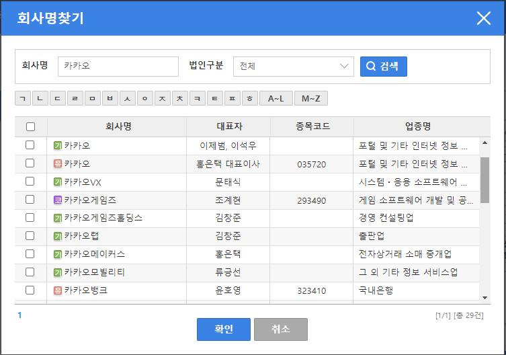This screenshot has height=355, width=506.
Task: Click the green badge beside 카카오랩
Action: (x=58, y=236)
